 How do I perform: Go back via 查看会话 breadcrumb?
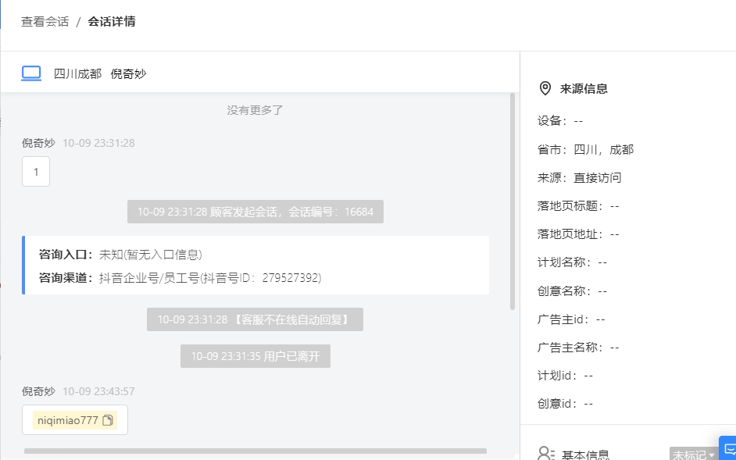45,22
